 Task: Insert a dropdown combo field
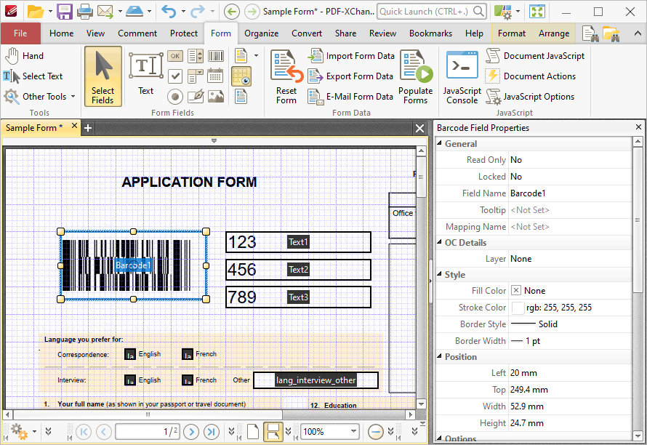pos(196,76)
